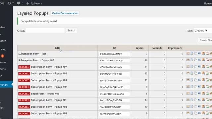
Task: Export the Popup #08 subscription form
Action: (x=203, y=73)
